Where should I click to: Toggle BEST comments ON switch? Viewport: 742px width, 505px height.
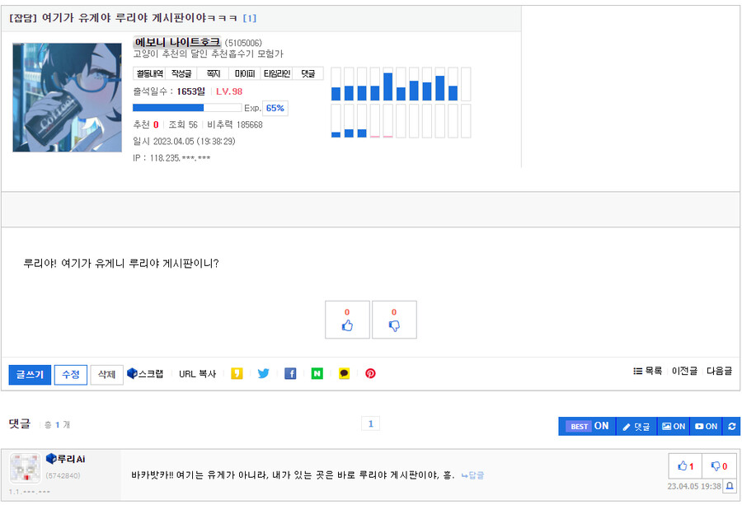point(588,426)
